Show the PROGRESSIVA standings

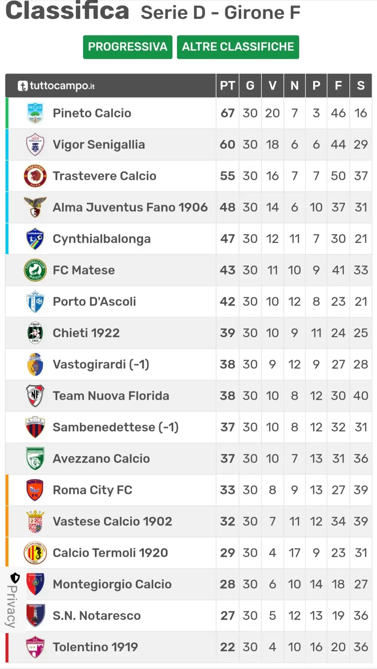128,47
